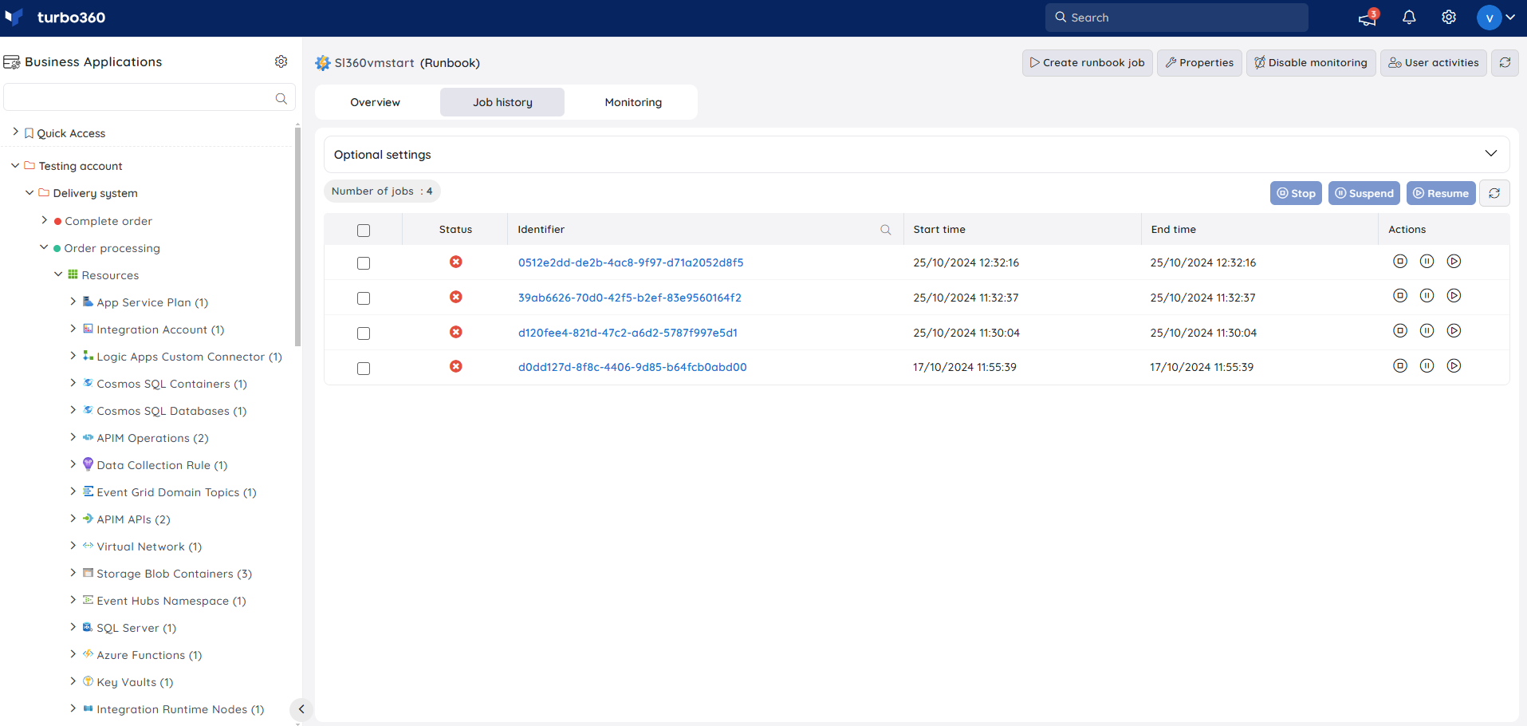
Task: Select SQL Server (1) tree item
Action: click(136, 628)
